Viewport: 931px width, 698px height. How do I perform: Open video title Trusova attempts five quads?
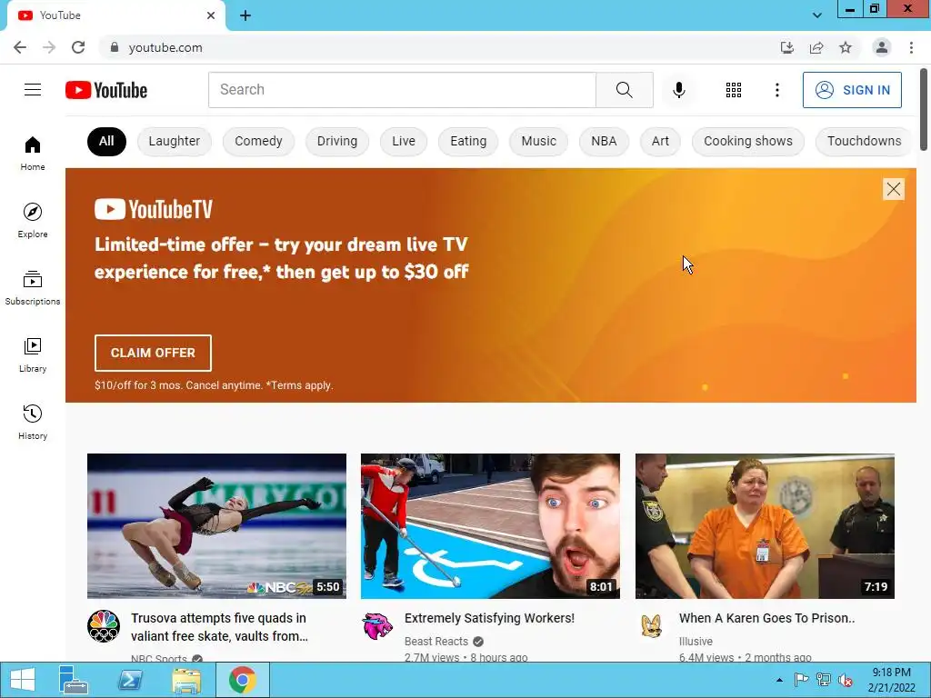[x=219, y=627]
